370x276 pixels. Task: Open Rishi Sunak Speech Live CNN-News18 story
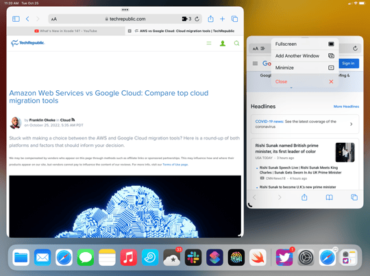[x=300, y=170]
